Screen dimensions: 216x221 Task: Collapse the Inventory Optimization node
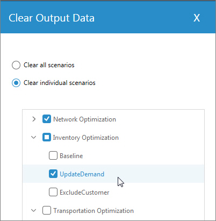point(34,138)
